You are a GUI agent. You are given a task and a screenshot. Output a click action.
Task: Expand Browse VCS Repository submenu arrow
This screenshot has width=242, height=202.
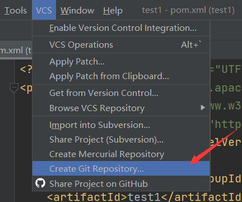coord(203,108)
